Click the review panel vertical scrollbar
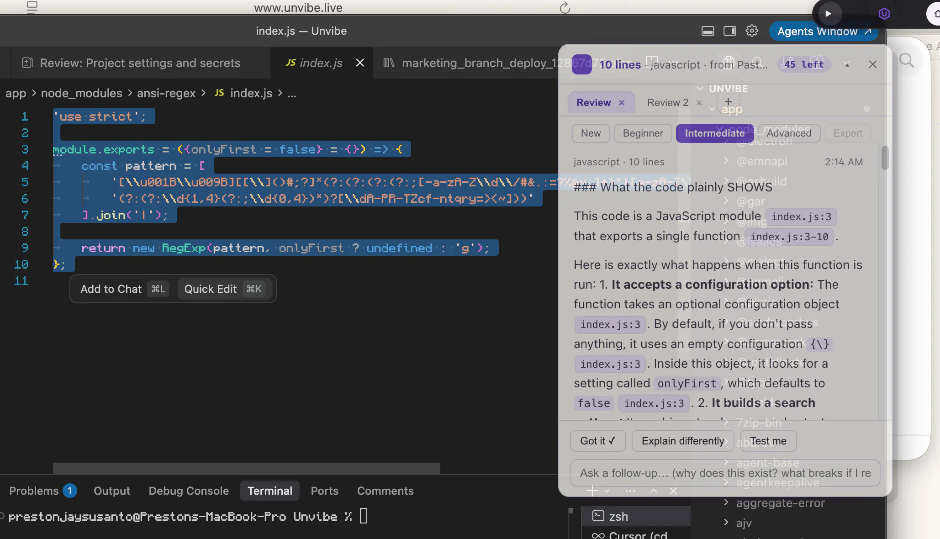The height and width of the screenshot is (539, 940). click(x=885, y=158)
